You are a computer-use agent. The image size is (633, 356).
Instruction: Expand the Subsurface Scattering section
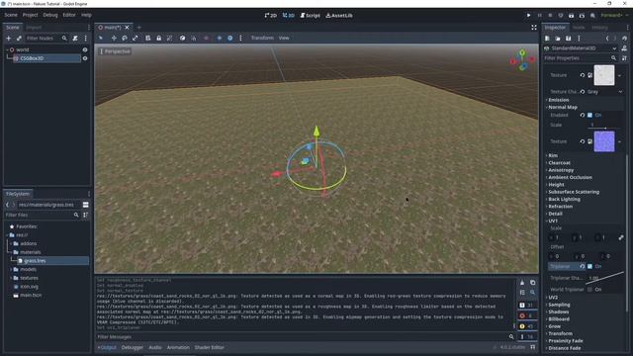point(573,192)
